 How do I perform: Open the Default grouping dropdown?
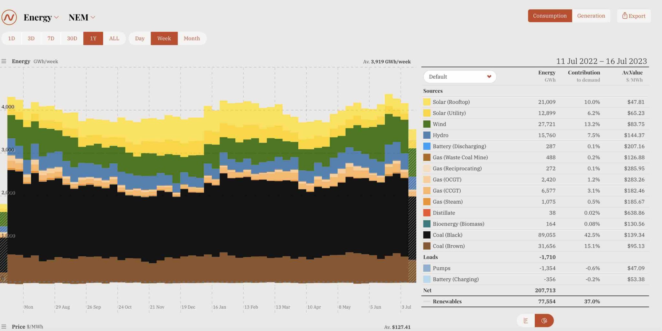click(460, 77)
